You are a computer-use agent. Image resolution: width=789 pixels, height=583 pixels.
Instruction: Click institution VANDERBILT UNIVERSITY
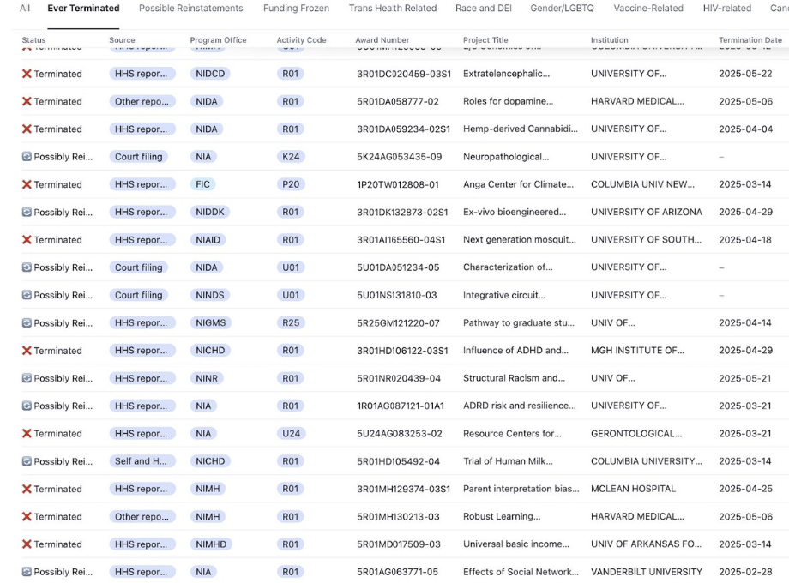[x=646, y=572]
